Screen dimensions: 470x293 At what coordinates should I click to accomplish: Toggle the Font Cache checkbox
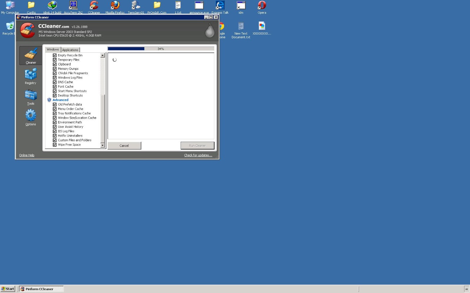(x=55, y=87)
